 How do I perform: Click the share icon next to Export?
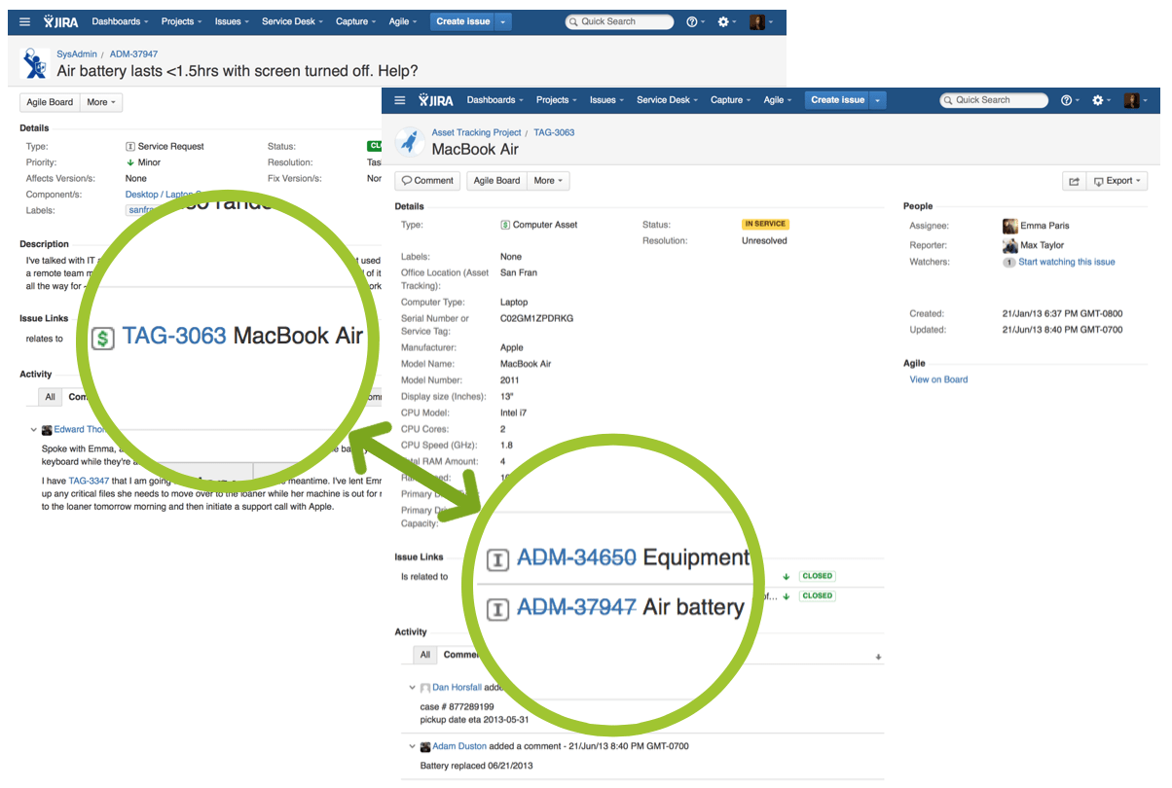[1074, 180]
